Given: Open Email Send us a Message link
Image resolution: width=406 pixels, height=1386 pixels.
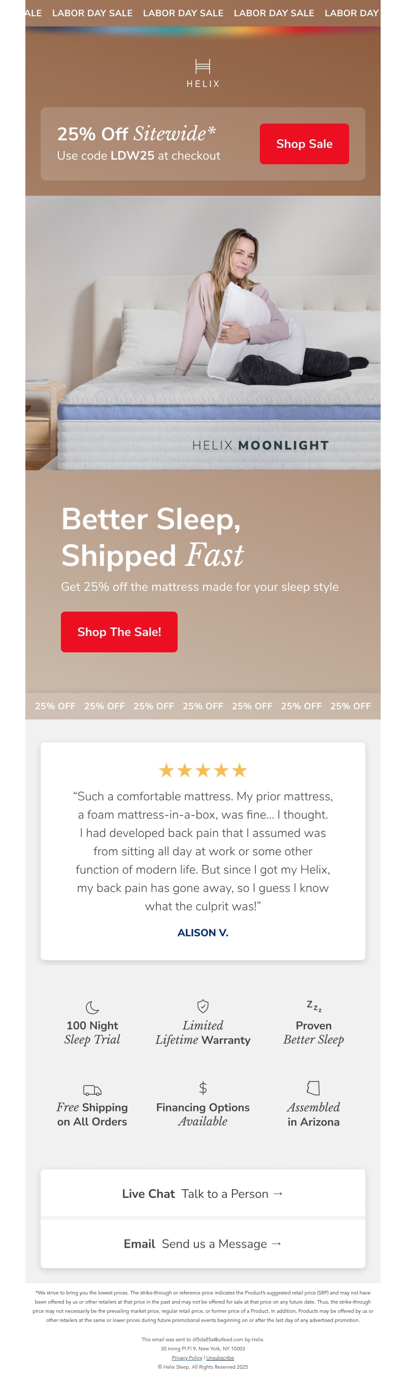Looking at the screenshot, I should tap(202, 1244).
